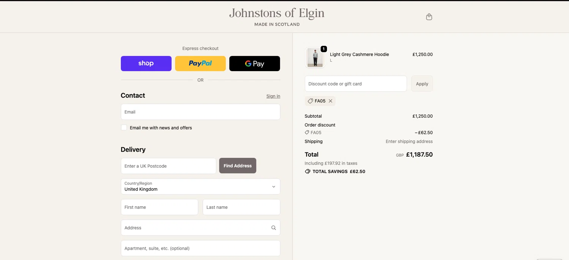
Task: Click the tag icon in the FA05 chip
Action: (x=310, y=101)
